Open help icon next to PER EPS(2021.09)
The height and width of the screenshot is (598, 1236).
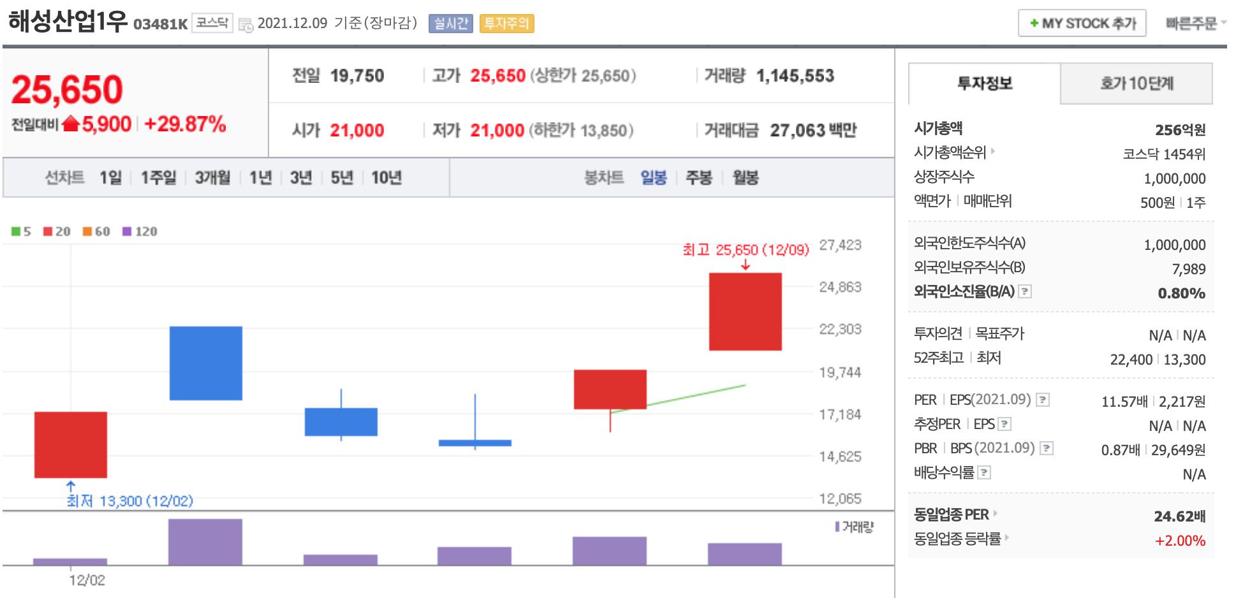pyautogui.click(x=1043, y=400)
